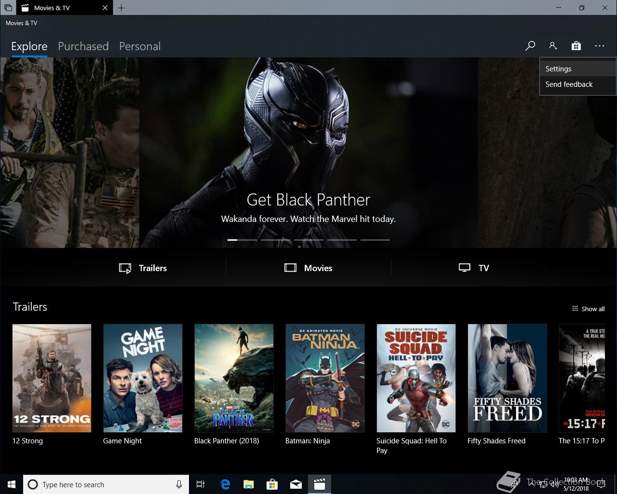Screen dimensions: 617x494
Task: Select Settings from the dropdown menu
Action: [577, 69]
